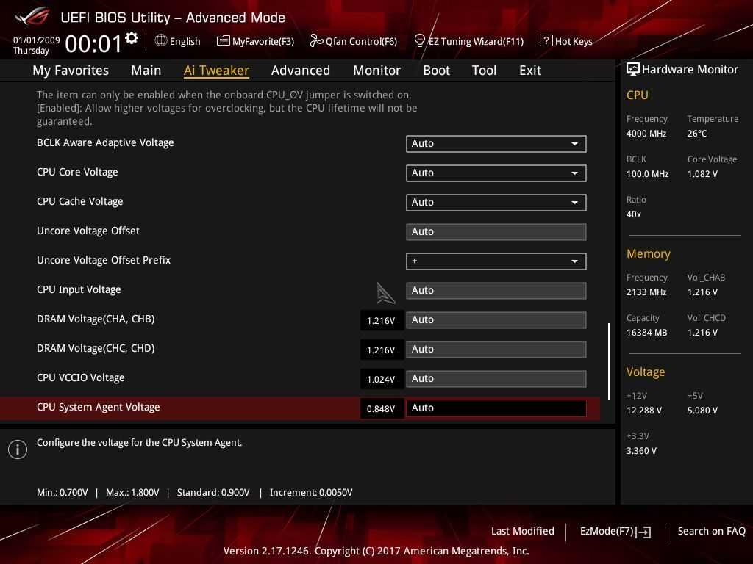Click the settings gear next to clock
753x564 pixels.
tap(132, 38)
